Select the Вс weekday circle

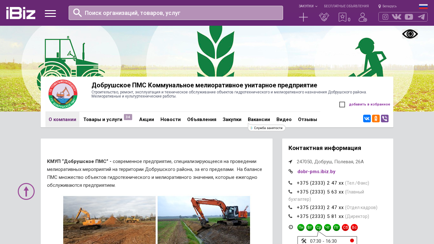354,227
